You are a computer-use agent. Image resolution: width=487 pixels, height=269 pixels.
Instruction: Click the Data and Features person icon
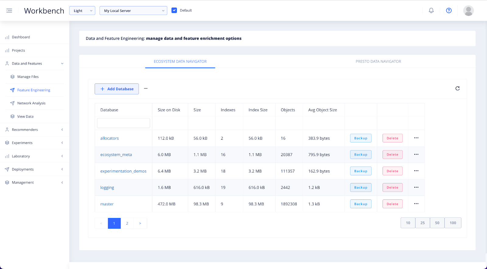click(x=7, y=63)
